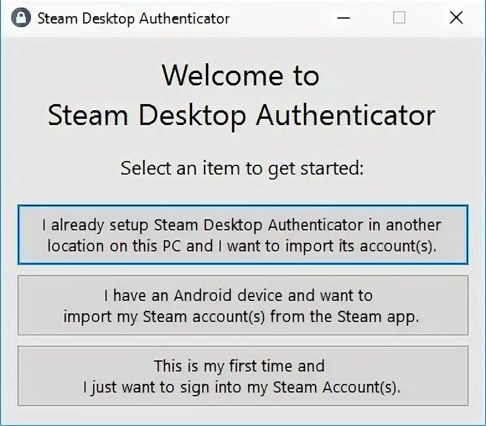Screen dimensions: 486x426
Task: Click the title bar caption text
Action: click(134, 19)
